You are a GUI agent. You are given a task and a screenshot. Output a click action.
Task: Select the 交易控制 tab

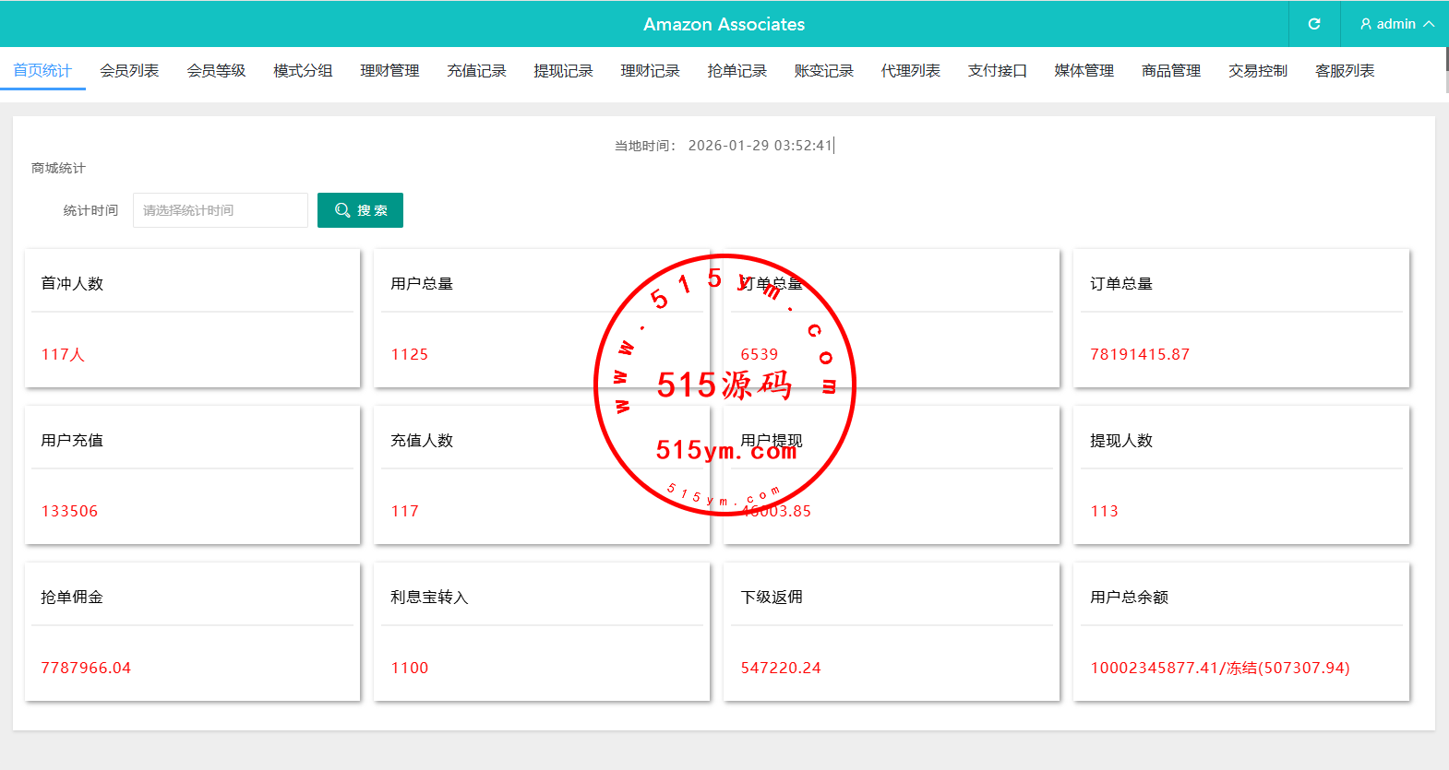pyautogui.click(x=1257, y=71)
